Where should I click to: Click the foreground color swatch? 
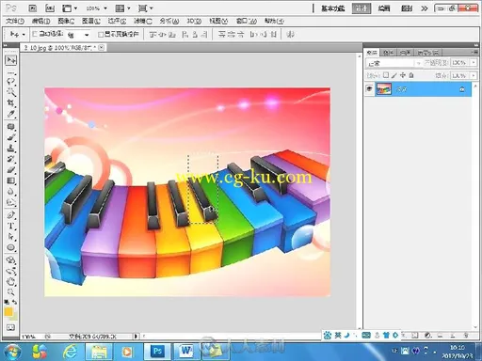click(x=8, y=311)
